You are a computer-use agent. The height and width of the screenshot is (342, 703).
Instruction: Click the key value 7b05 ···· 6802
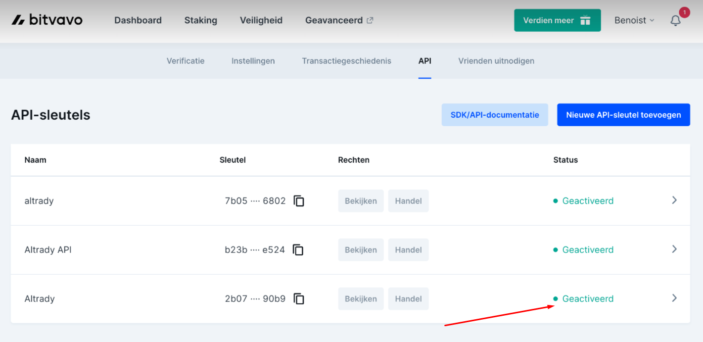tap(255, 201)
